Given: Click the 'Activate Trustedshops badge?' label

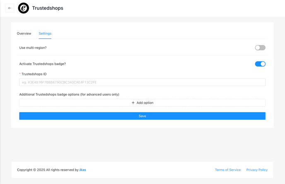Looking at the screenshot, I should [x=43, y=64].
